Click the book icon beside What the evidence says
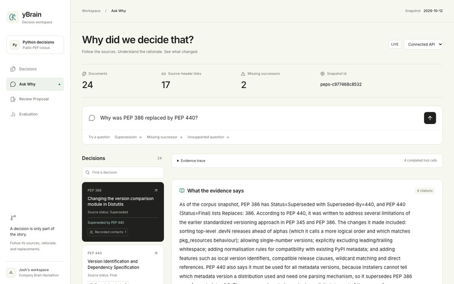This screenshot has height=284, width=454. tap(182, 190)
